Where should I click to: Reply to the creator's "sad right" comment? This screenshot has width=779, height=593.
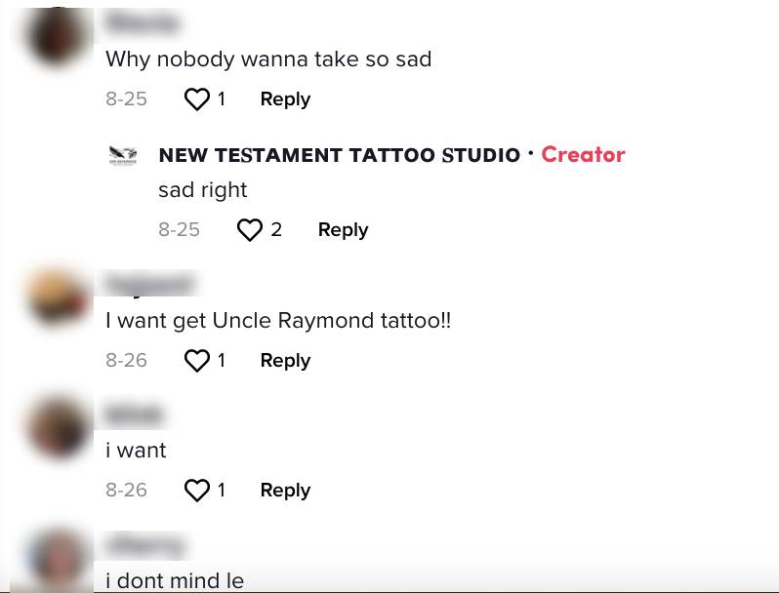pos(343,230)
